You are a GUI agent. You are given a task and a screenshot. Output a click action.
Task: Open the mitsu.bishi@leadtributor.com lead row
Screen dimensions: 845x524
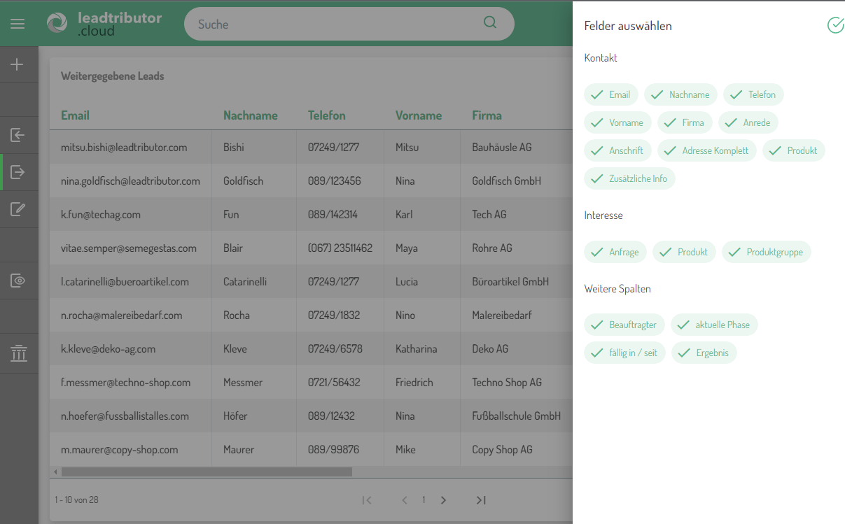coord(124,148)
